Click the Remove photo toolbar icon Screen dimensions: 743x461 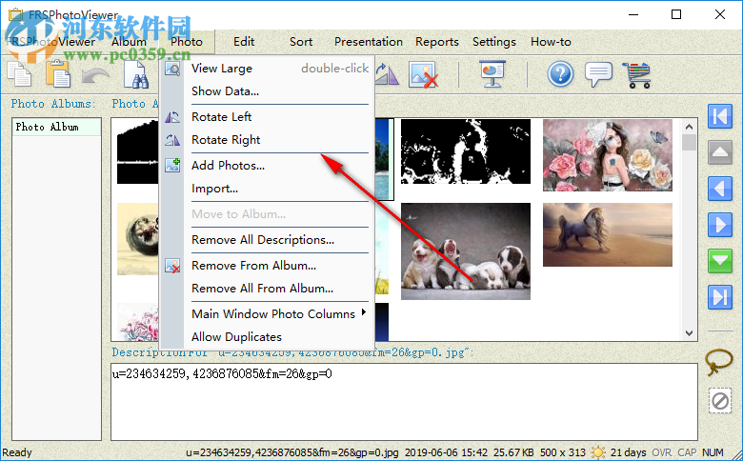(423, 74)
